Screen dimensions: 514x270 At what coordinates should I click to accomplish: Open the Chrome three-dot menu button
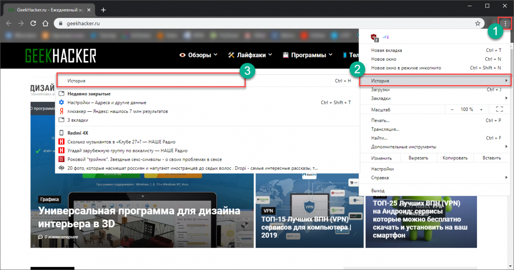[505, 24]
